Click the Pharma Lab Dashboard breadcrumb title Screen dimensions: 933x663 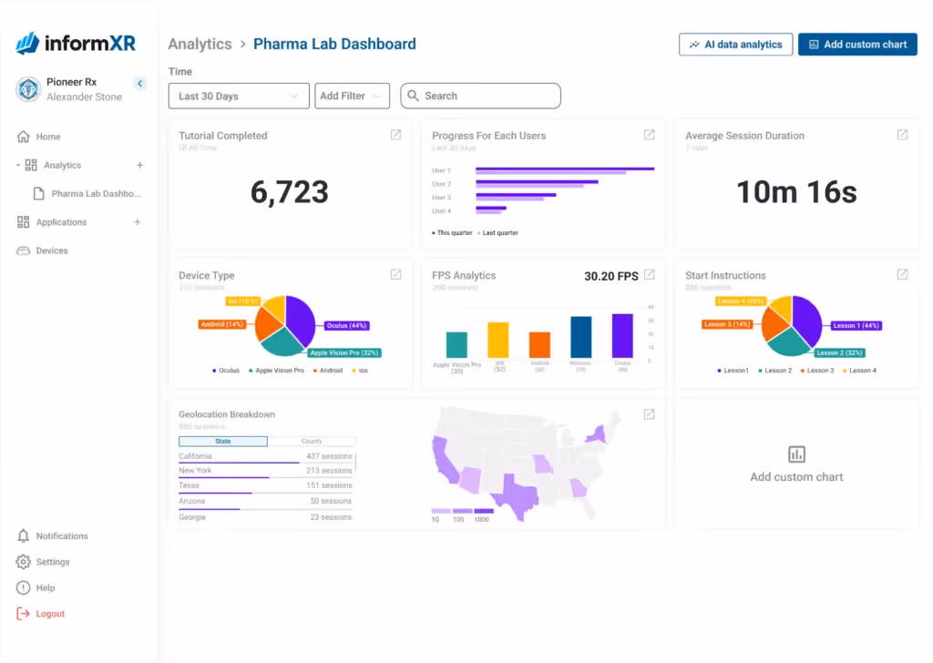tap(334, 44)
